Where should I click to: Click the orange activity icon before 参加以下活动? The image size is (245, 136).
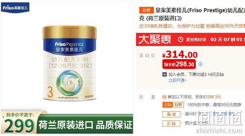pos(164,97)
